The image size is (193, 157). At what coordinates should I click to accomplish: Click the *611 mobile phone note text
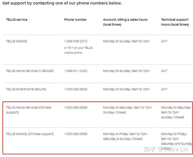[78, 50]
